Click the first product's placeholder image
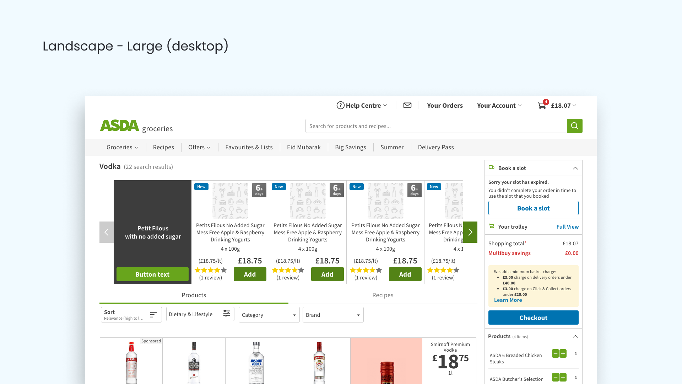 [x=231, y=201]
